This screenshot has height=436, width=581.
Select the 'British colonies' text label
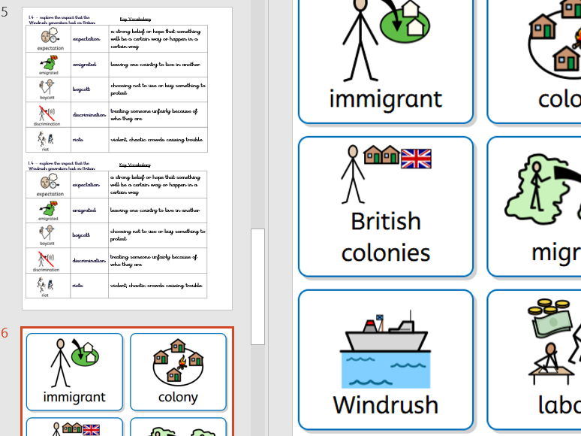click(x=386, y=237)
